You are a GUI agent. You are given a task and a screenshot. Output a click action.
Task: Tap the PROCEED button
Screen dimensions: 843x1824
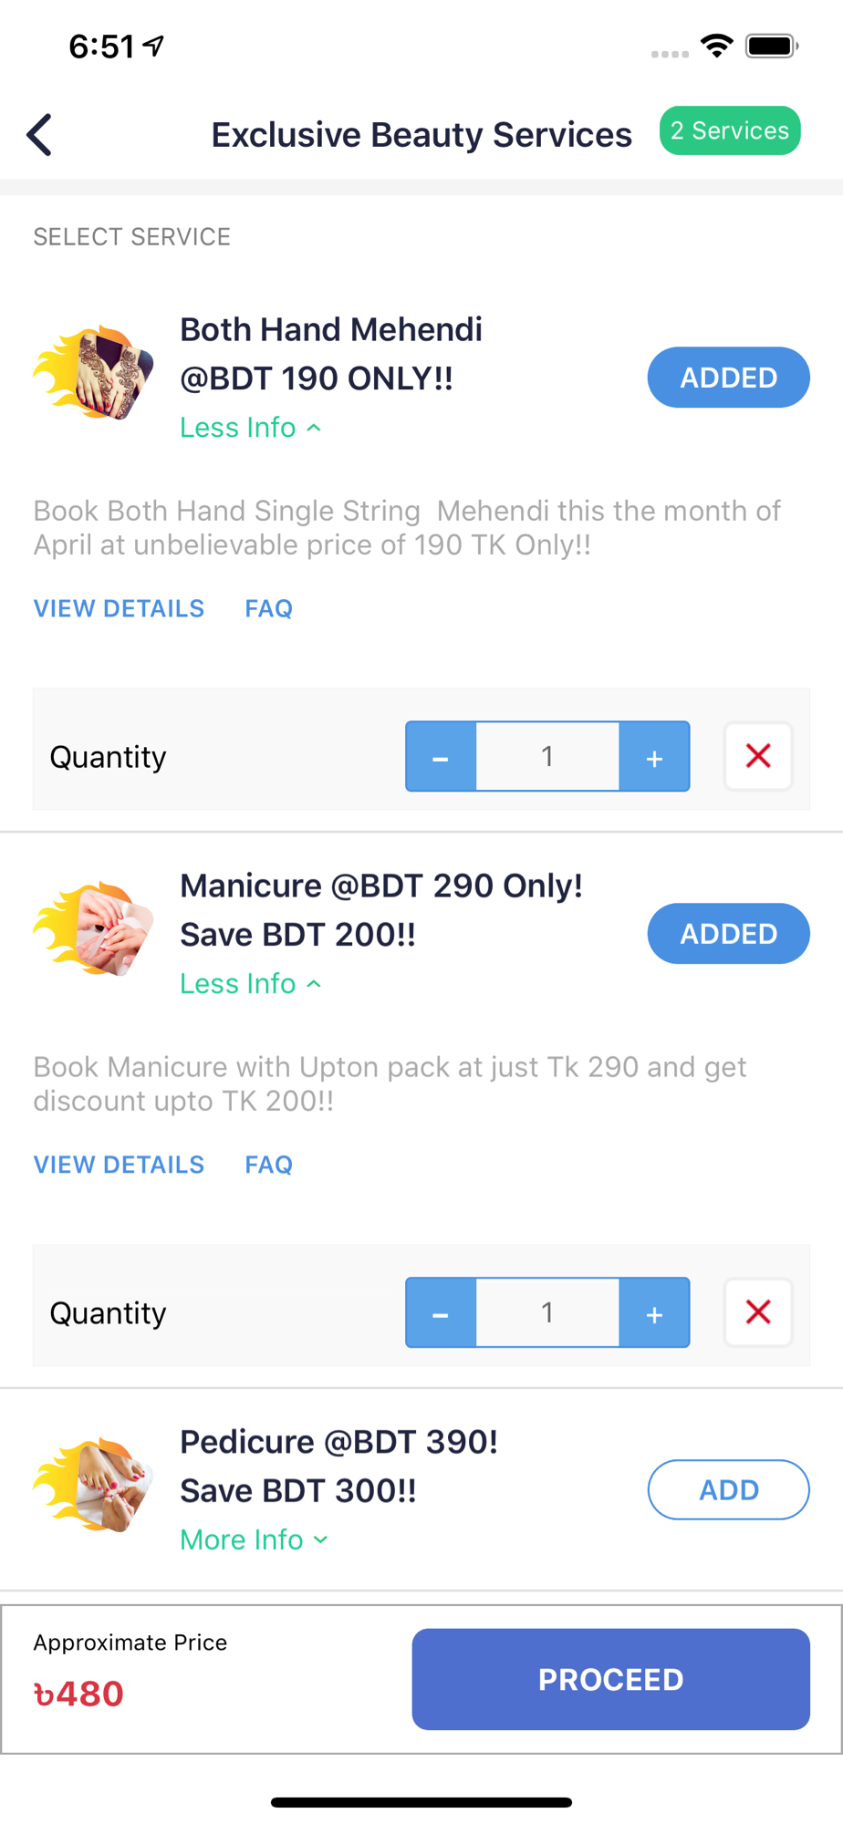pyautogui.click(x=611, y=1679)
